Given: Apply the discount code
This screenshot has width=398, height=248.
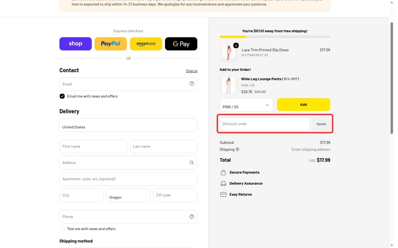Looking at the screenshot, I should [x=321, y=124].
